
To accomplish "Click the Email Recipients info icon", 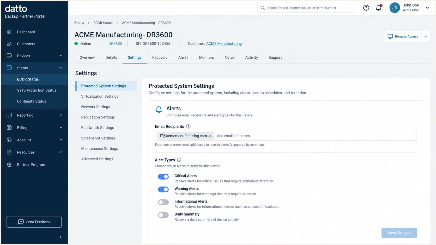I will [188, 127].
